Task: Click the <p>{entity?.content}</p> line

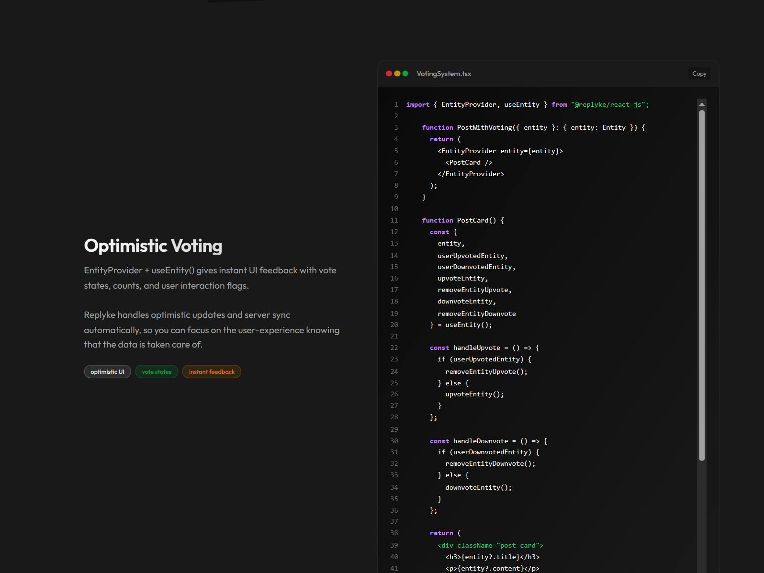Action: coord(492,568)
